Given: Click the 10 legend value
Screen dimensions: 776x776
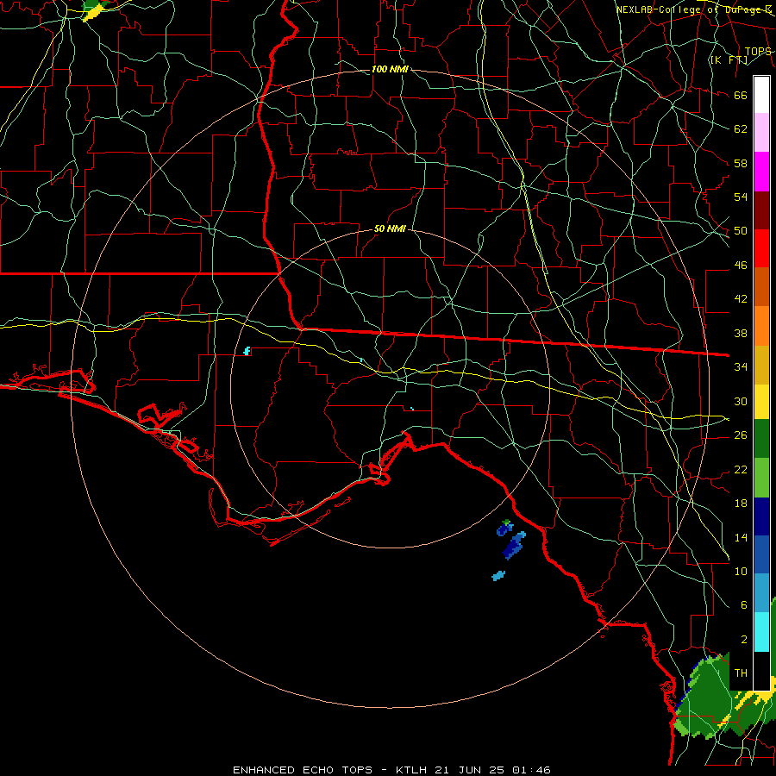Looking at the screenshot, I should [741, 572].
